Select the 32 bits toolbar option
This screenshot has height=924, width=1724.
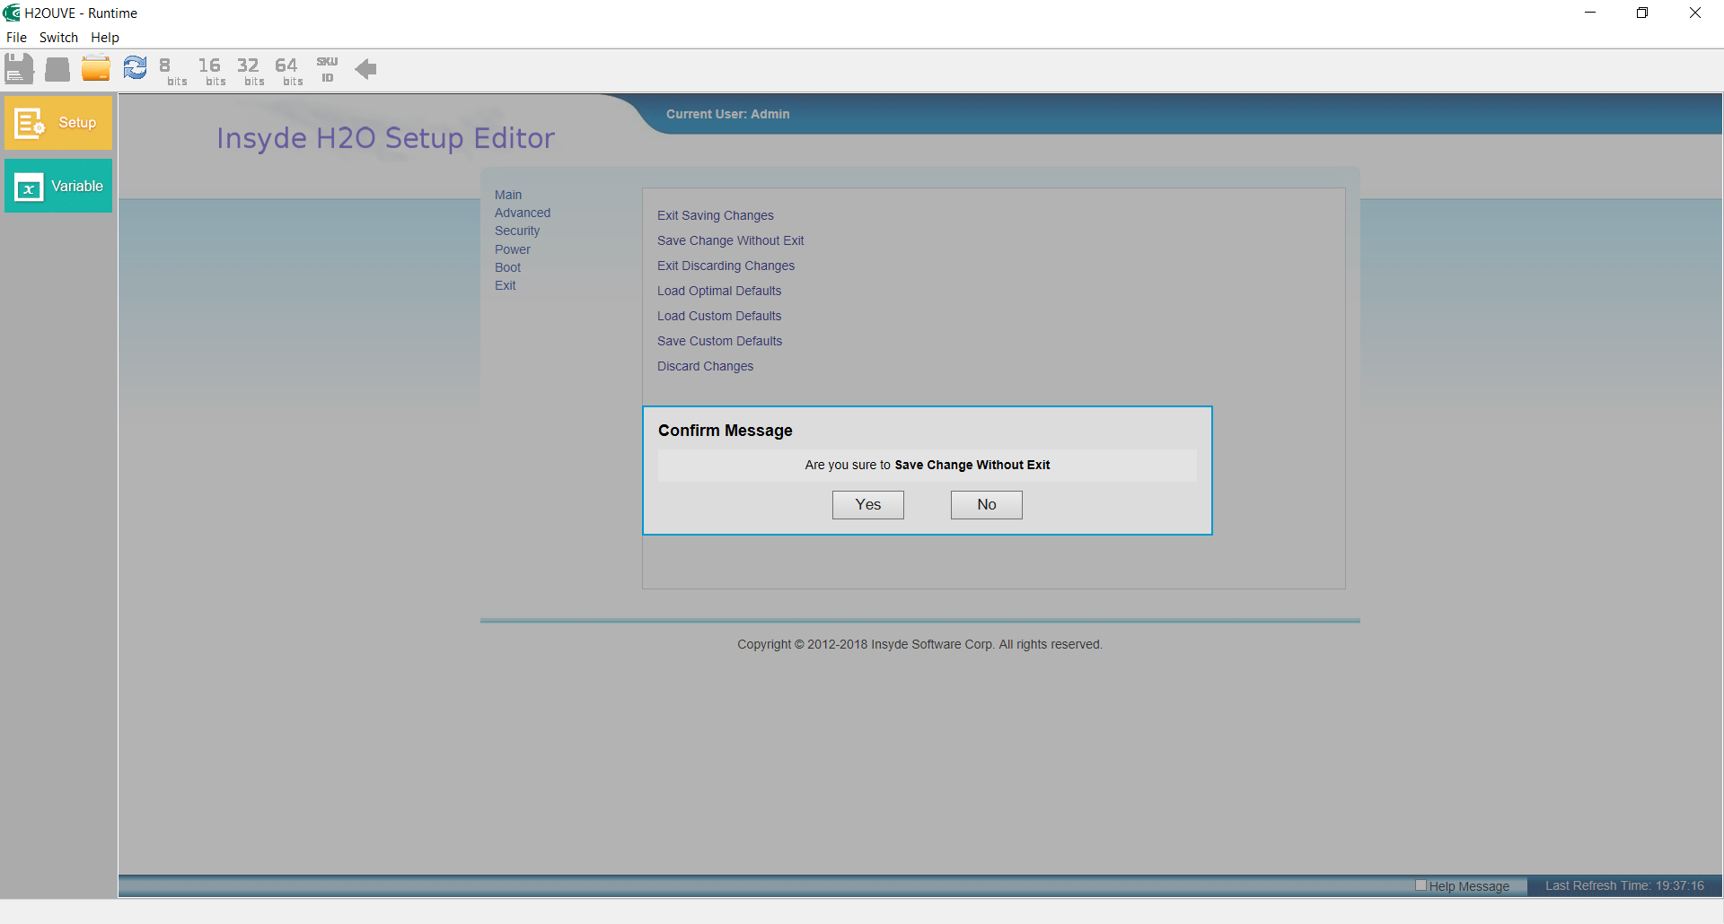tap(251, 71)
